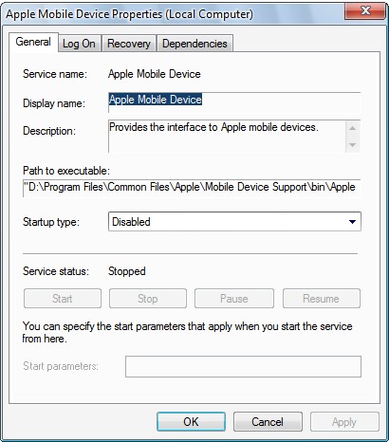Confirm with the OK button
This screenshot has height=442, width=389.
tap(191, 422)
